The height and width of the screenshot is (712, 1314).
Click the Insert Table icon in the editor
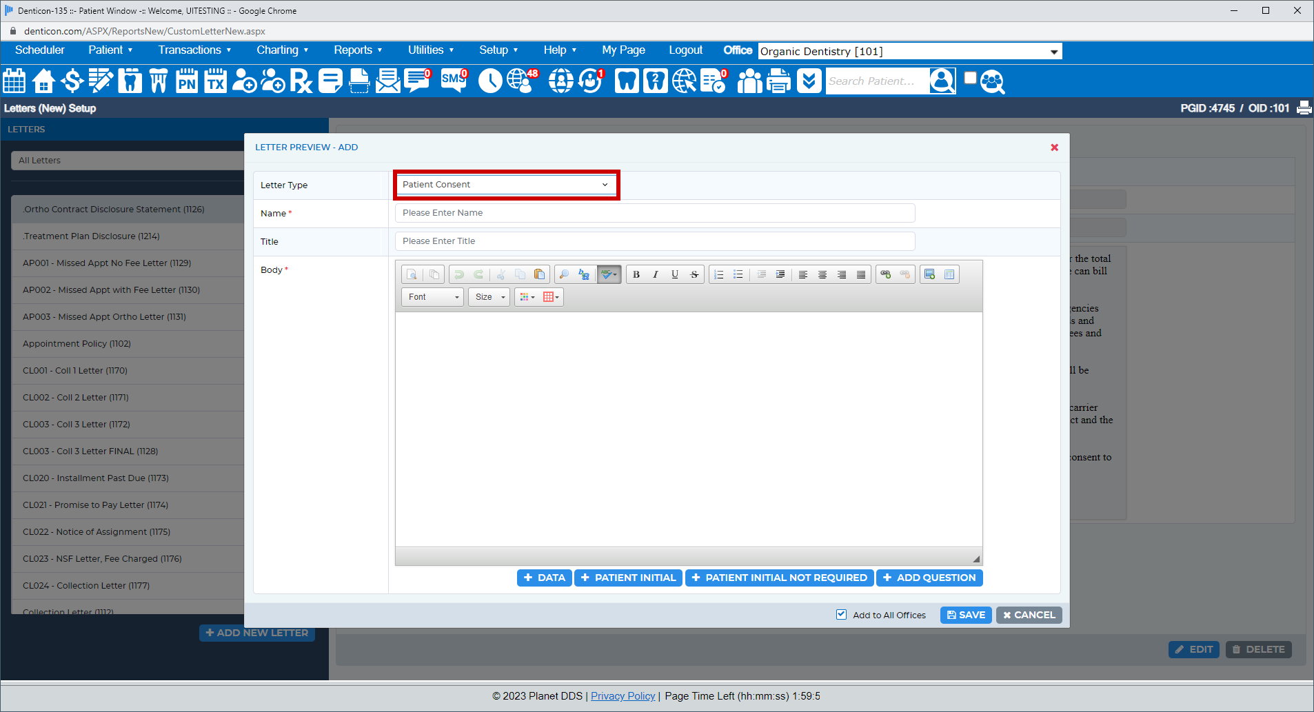click(949, 274)
